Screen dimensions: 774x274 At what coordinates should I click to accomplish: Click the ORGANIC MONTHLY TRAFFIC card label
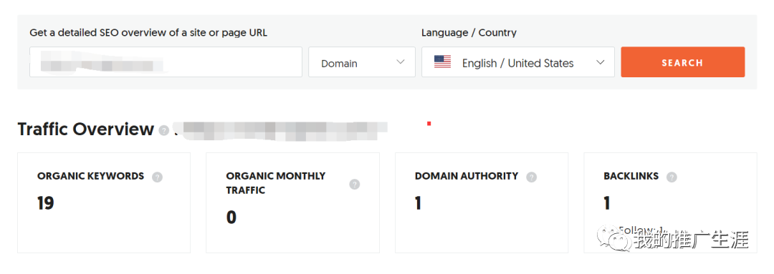pos(276,183)
